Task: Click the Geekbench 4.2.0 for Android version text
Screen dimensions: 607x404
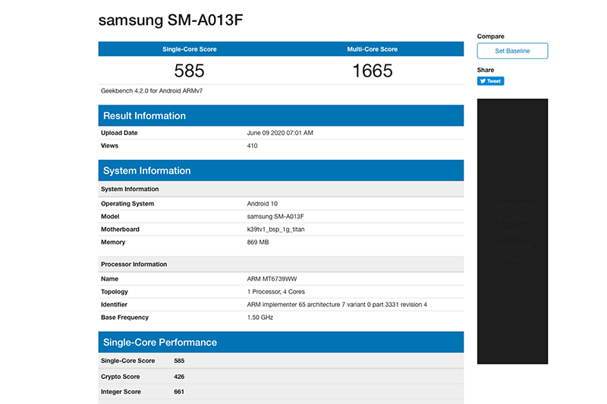Action: [x=152, y=91]
